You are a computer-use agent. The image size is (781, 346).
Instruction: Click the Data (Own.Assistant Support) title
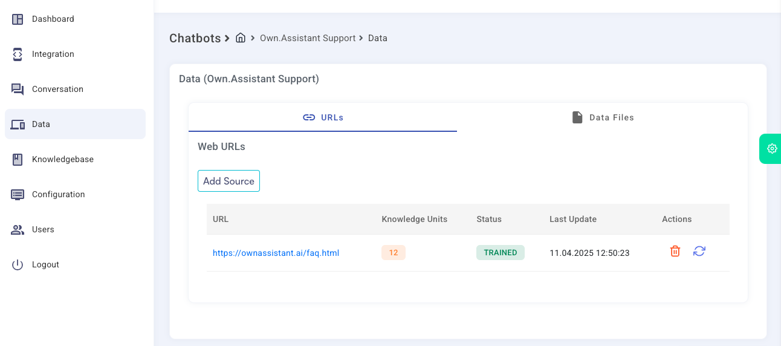point(249,79)
